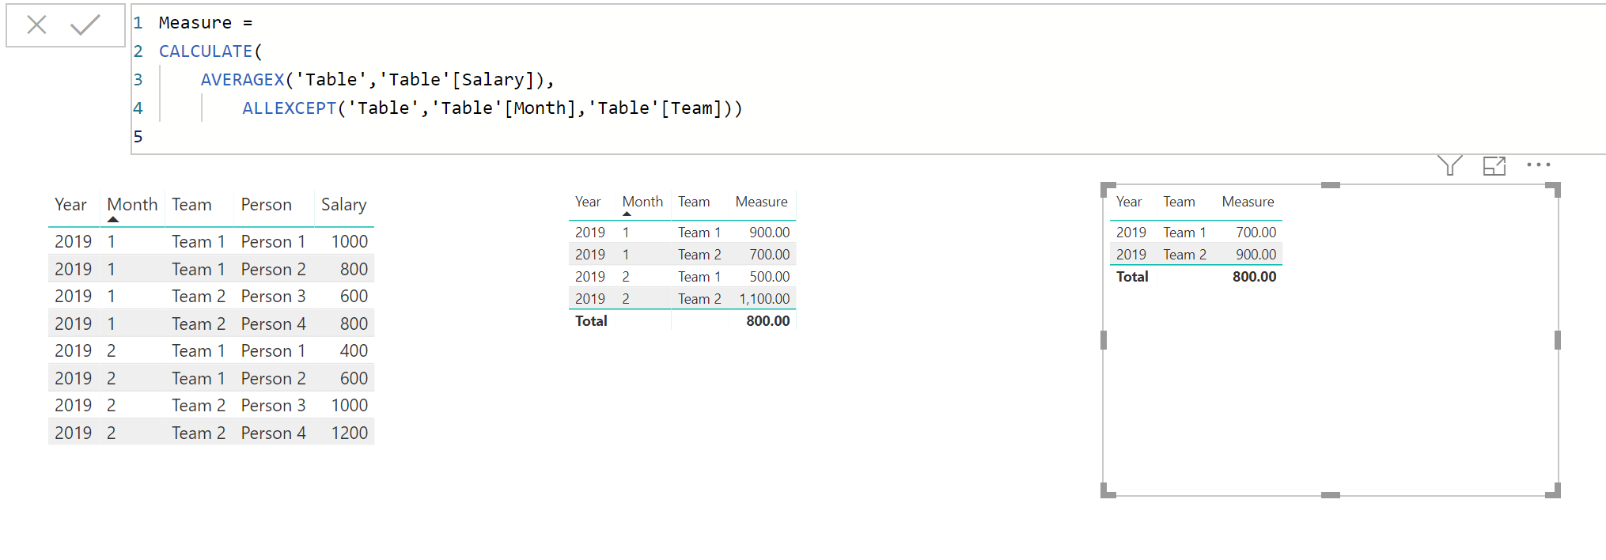Grab left-middle resize handle of right visual
Image resolution: width=1606 pixels, height=560 pixels.
[1104, 340]
